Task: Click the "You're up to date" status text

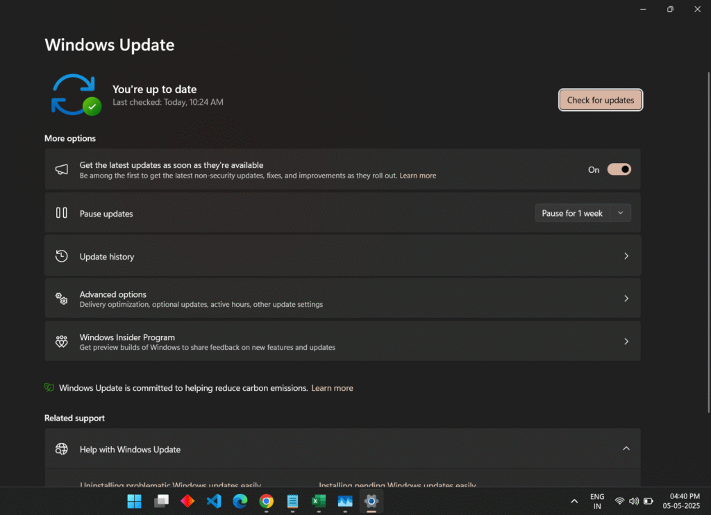Action: pyautogui.click(x=154, y=90)
